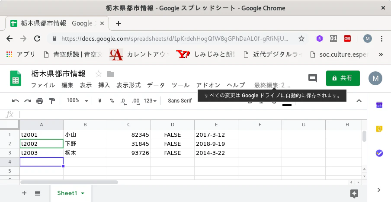391x202 pixels.
Task: Open the 100% zoom dropdown
Action: [x=77, y=100]
